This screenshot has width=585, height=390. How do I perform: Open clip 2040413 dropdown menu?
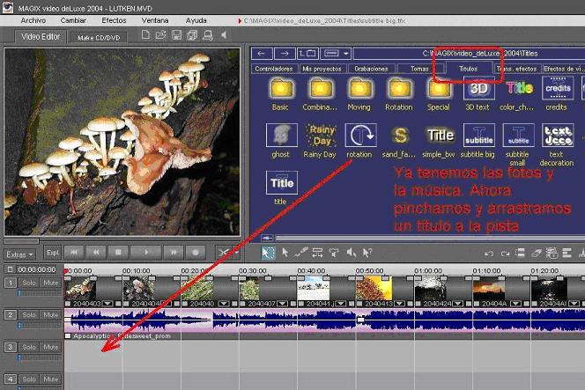point(400,304)
